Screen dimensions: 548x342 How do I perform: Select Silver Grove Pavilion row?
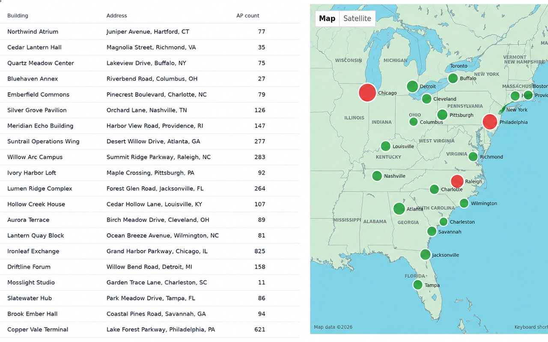pos(150,110)
